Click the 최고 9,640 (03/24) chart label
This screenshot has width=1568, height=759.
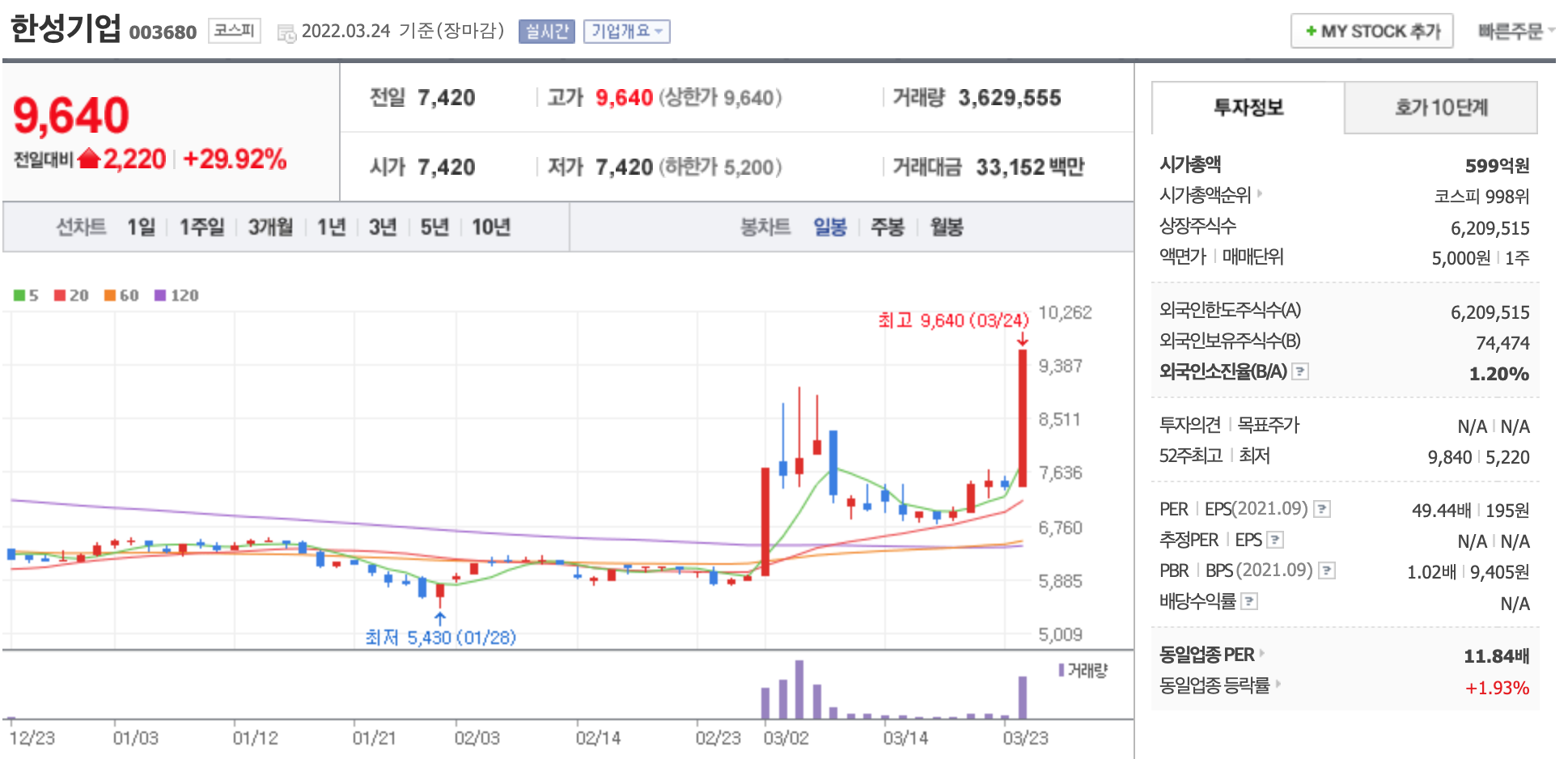click(x=953, y=320)
